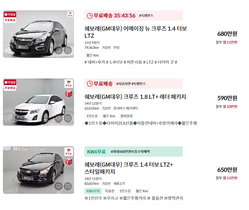Image resolution: width=249 pixels, height=210 pixels.
Task: Click 83,607km · 가솔린 · 세종공주 details
Action: pyautogui.click(x=105, y=184)
